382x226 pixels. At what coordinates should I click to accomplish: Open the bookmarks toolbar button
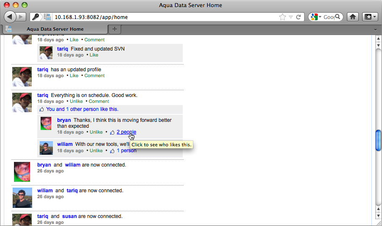click(369, 17)
